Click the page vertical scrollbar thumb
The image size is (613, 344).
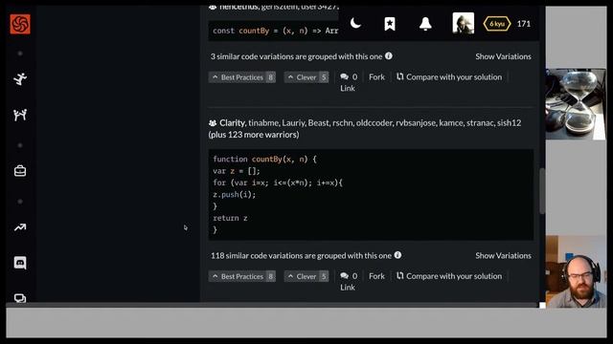542,191
